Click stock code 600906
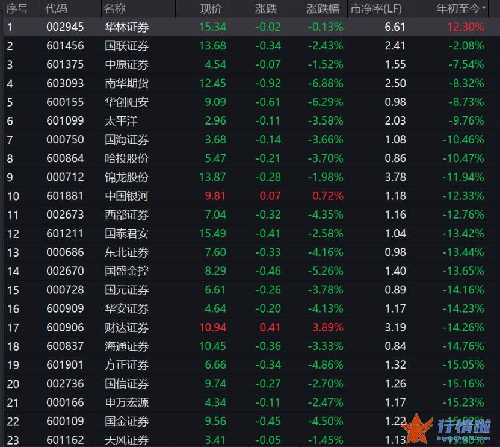This screenshot has width=500, height=447. click(x=65, y=328)
